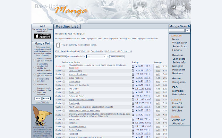
Task: Select the media blackout poll option
Action: tap(34, 91)
